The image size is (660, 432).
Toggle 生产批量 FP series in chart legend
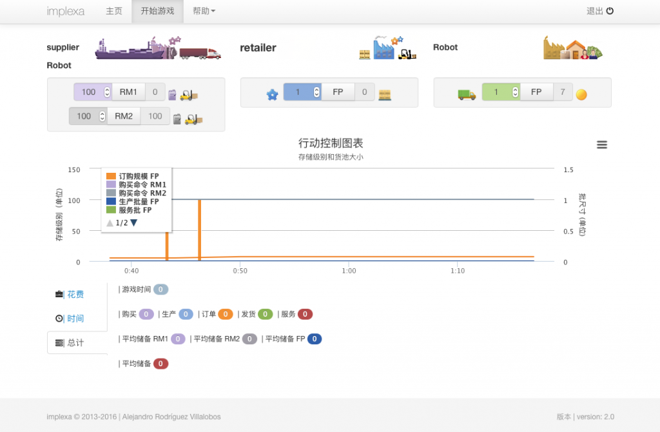(x=138, y=201)
